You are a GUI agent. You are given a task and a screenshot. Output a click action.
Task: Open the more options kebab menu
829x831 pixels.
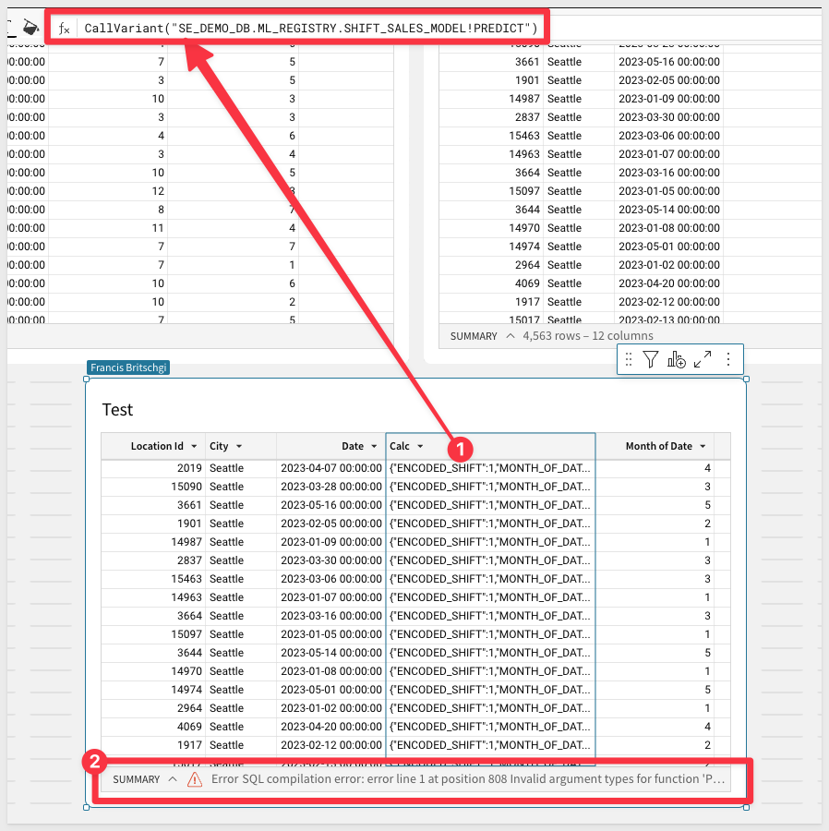[x=728, y=359]
